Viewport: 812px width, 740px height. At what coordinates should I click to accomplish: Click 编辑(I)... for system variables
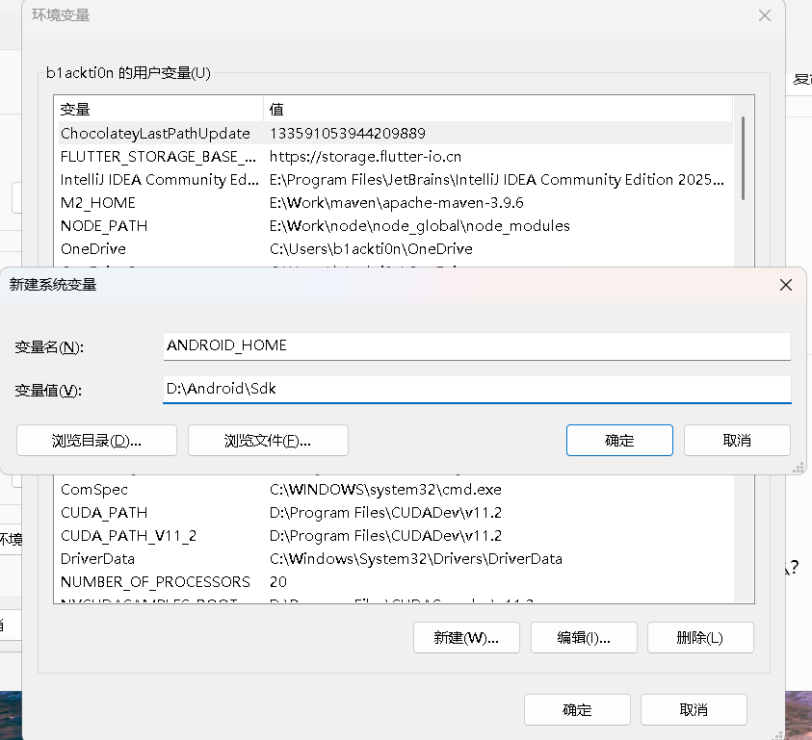(584, 638)
